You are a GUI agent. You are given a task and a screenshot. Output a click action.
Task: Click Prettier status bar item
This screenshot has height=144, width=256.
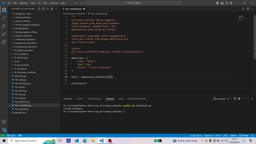pyautogui.click(x=244, y=136)
